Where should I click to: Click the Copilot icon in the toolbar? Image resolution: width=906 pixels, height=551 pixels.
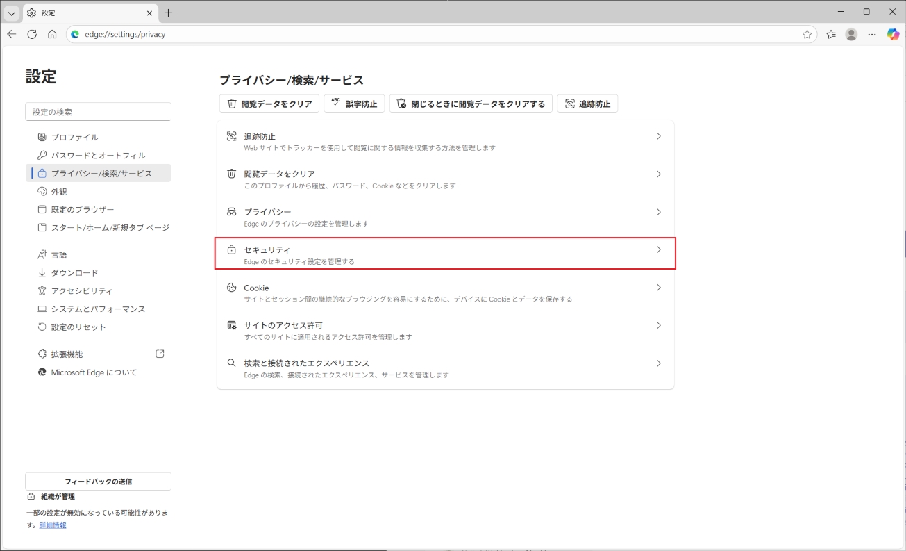point(893,34)
